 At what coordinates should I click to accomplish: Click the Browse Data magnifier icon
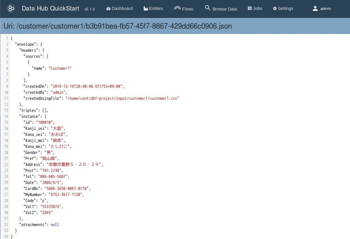coord(207,8)
